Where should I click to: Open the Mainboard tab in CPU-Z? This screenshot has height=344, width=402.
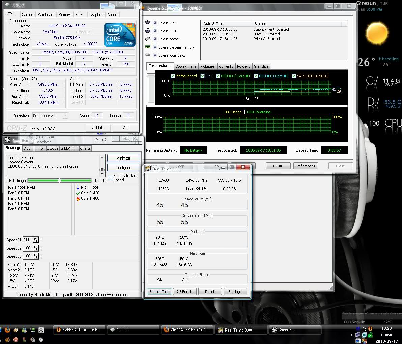click(46, 15)
